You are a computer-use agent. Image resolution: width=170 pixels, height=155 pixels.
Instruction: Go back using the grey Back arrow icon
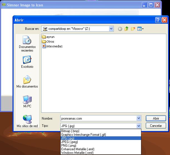[120, 29]
